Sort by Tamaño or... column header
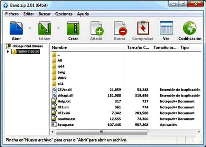 (x=165, y=47)
